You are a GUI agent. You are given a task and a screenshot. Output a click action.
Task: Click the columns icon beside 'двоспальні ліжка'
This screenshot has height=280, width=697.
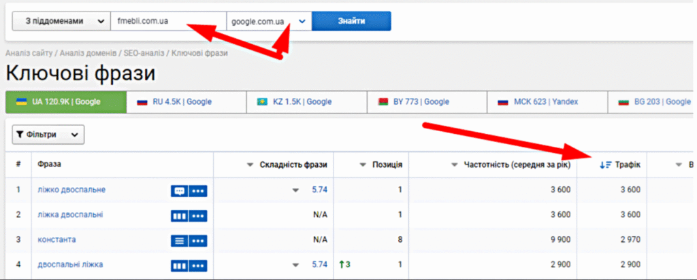179,264
